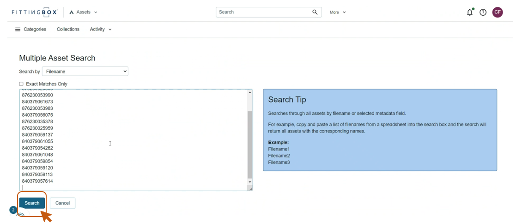Click the step 2 badge icon
Screen dimensions: 522x223
(13, 210)
